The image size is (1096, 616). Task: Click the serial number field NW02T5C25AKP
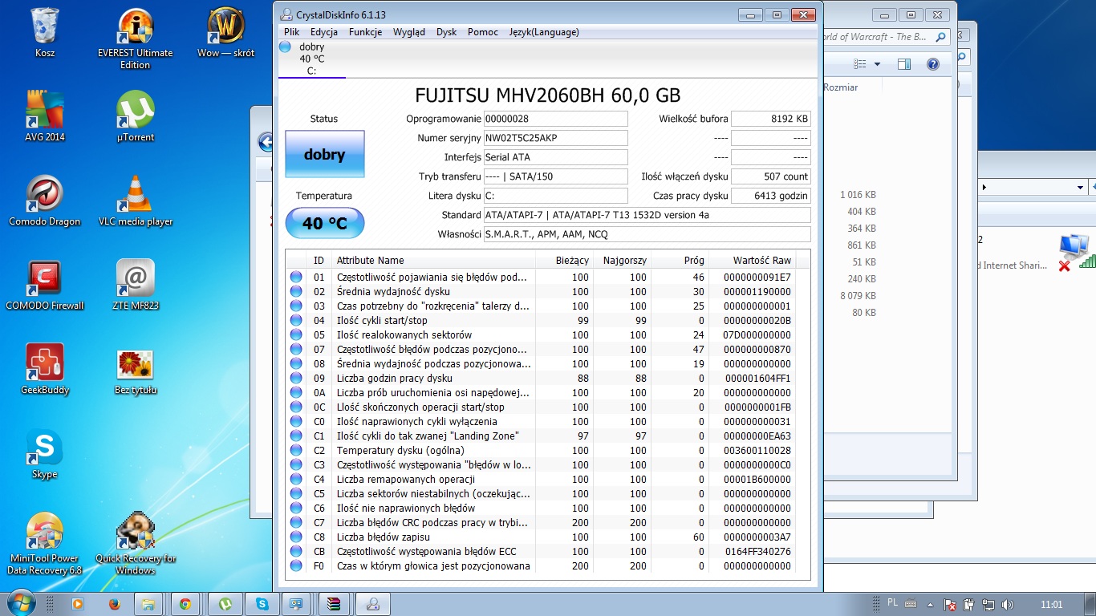[x=555, y=138]
